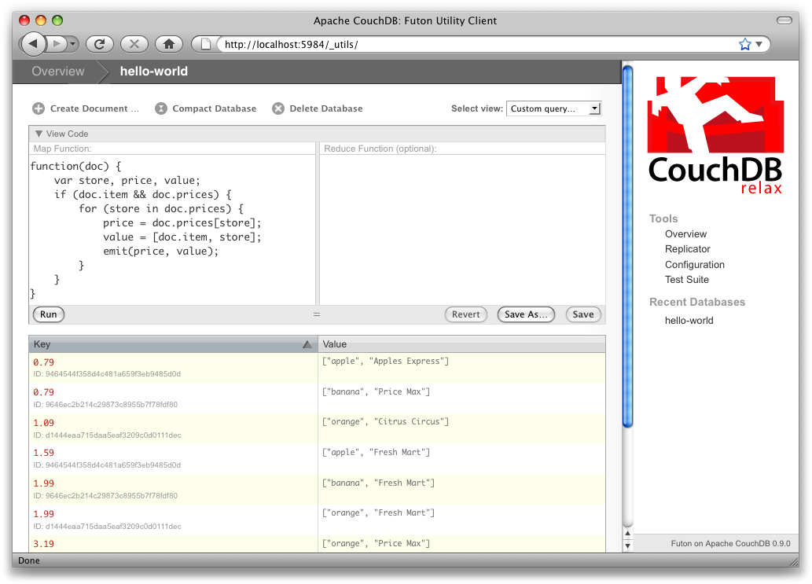The image size is (812, 584).
Task: Bookmark page with the star icon
Action: [744, 45]
